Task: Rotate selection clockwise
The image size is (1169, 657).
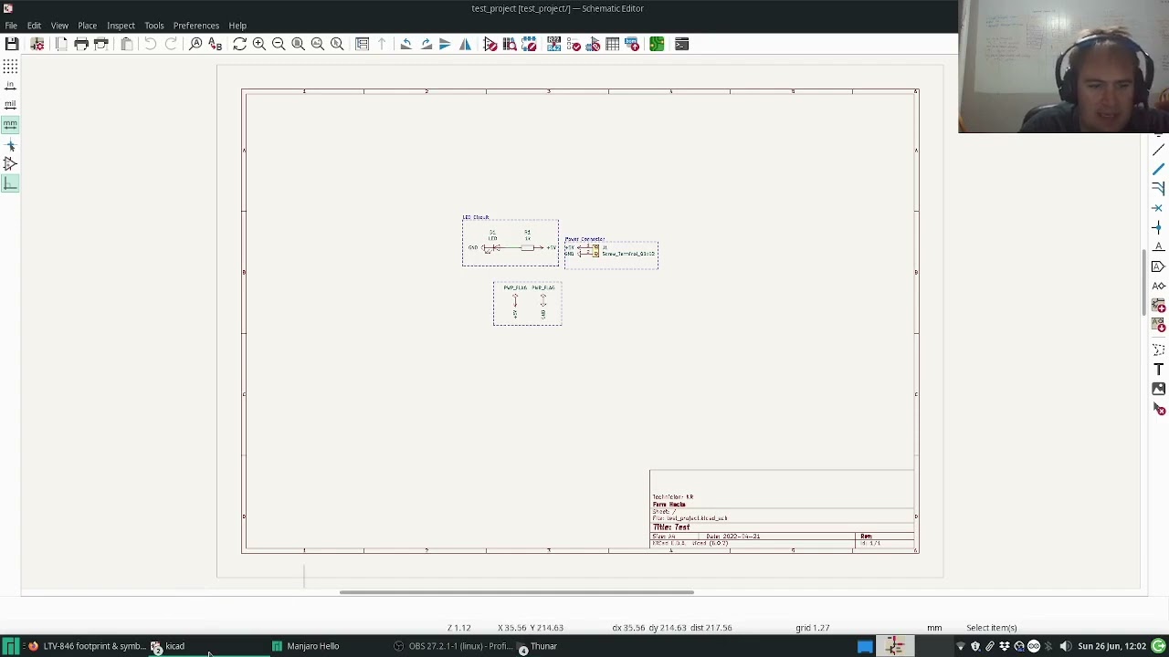Action: (x=427, y=44)
